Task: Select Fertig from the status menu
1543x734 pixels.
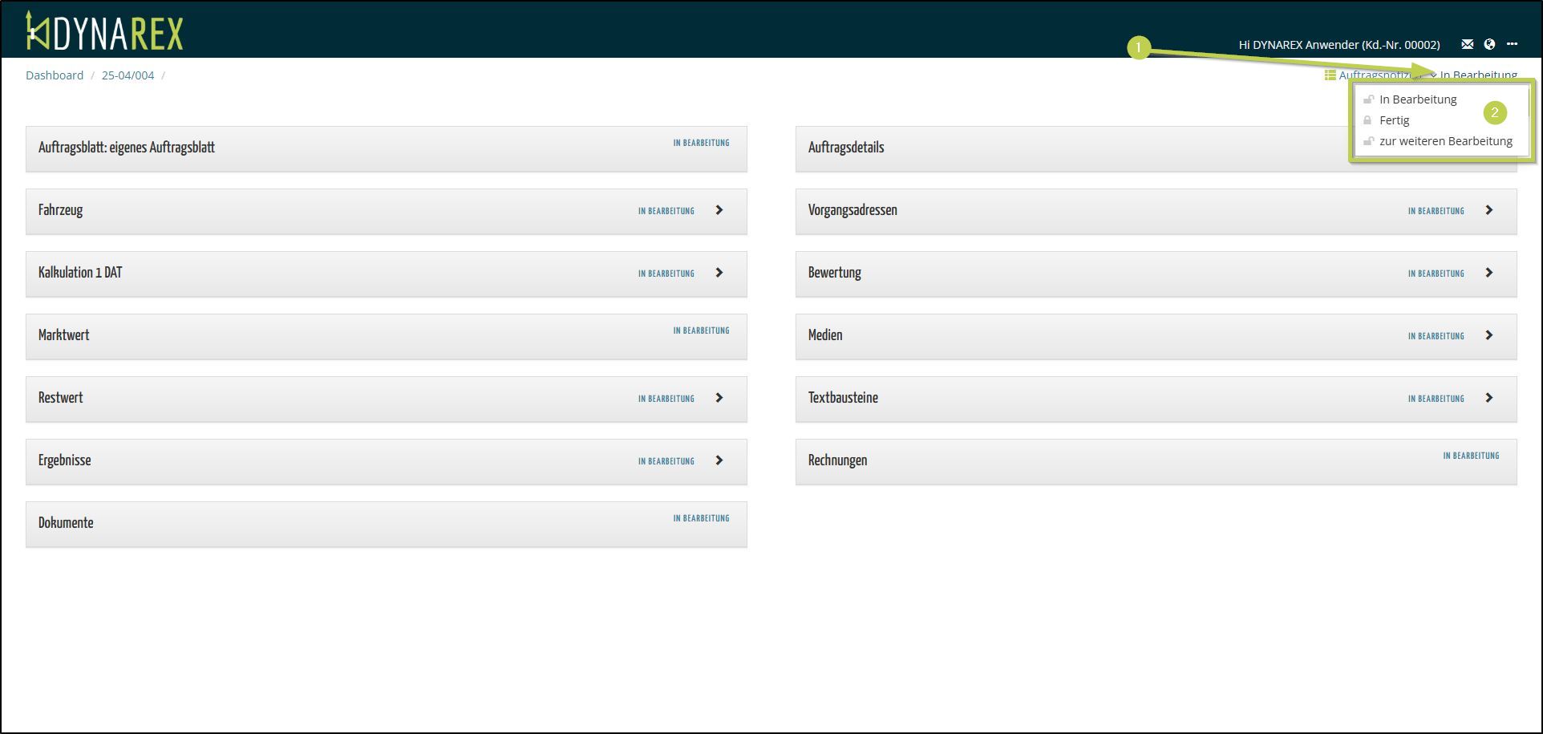Action: pos(1394,120)
